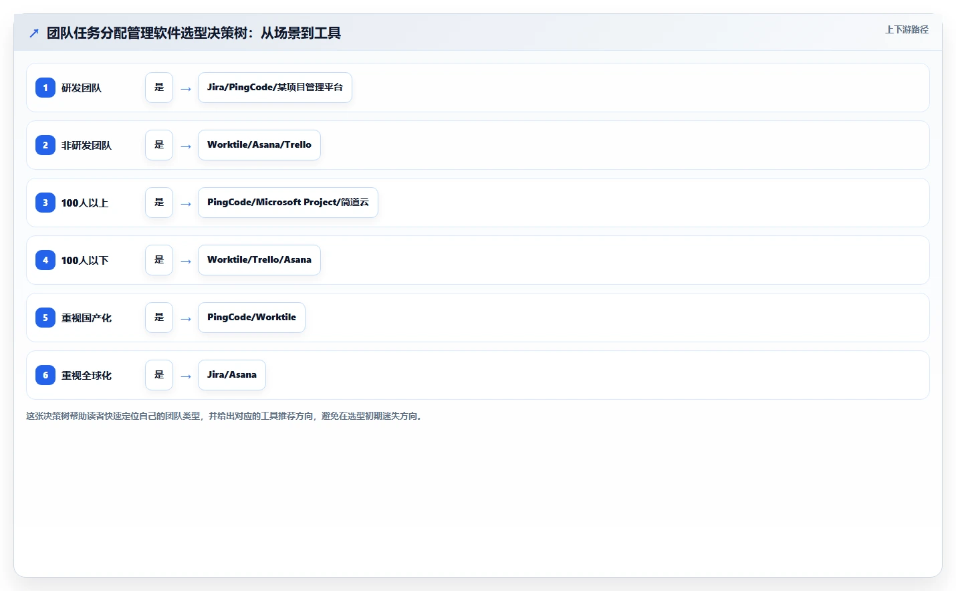Open the Worktile/Trello/Asana result box
The height and width of the screenshot is (591, 956).
click(259, 260)
